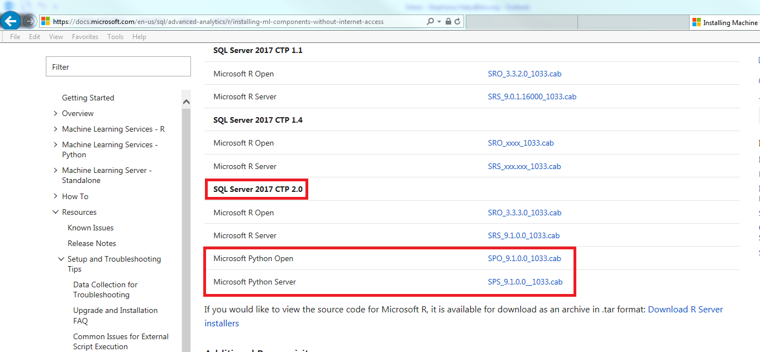Click sidebar scrollbar up arrow
This screenshot has width=760, height=352.
pos(187,102)
